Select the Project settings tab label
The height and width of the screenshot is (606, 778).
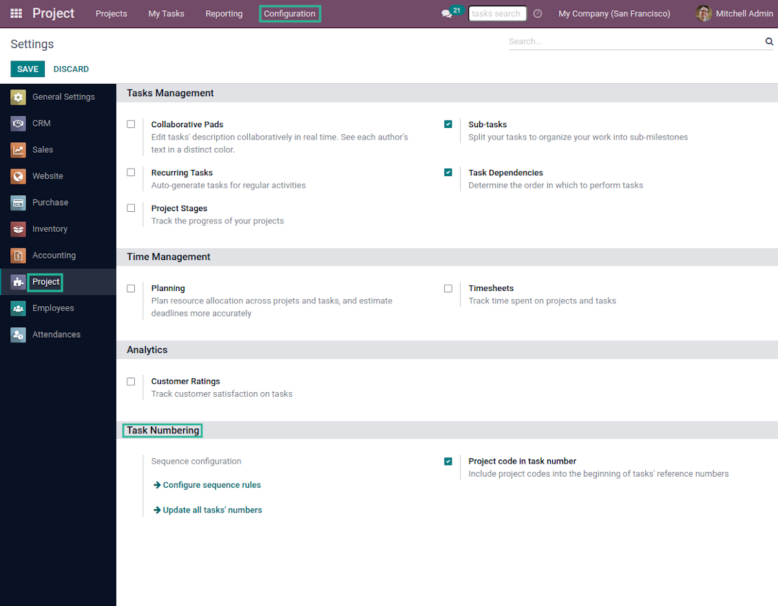click(x=45, y=281)
